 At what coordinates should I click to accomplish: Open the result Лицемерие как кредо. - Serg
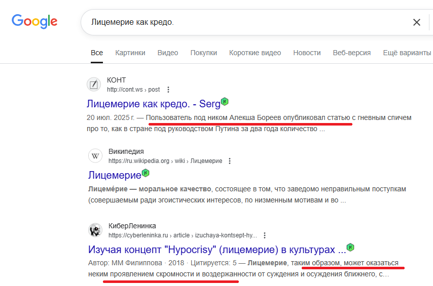(x=153, y=104)
